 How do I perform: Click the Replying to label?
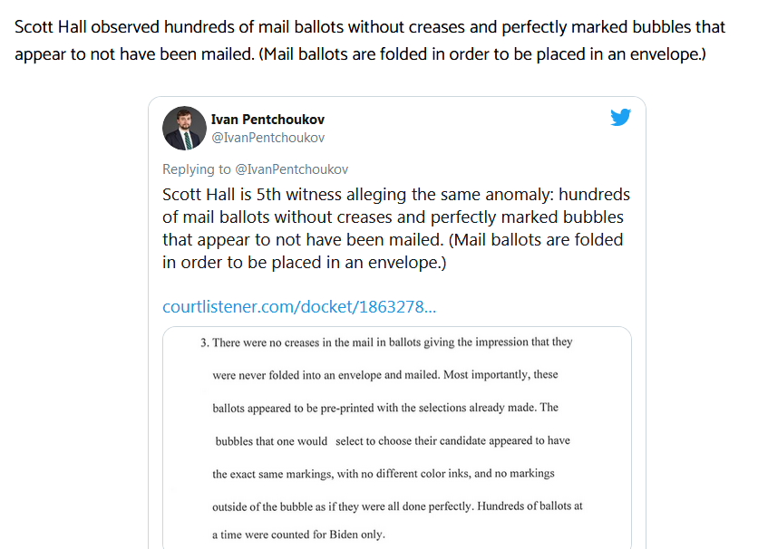coord(196,169)
